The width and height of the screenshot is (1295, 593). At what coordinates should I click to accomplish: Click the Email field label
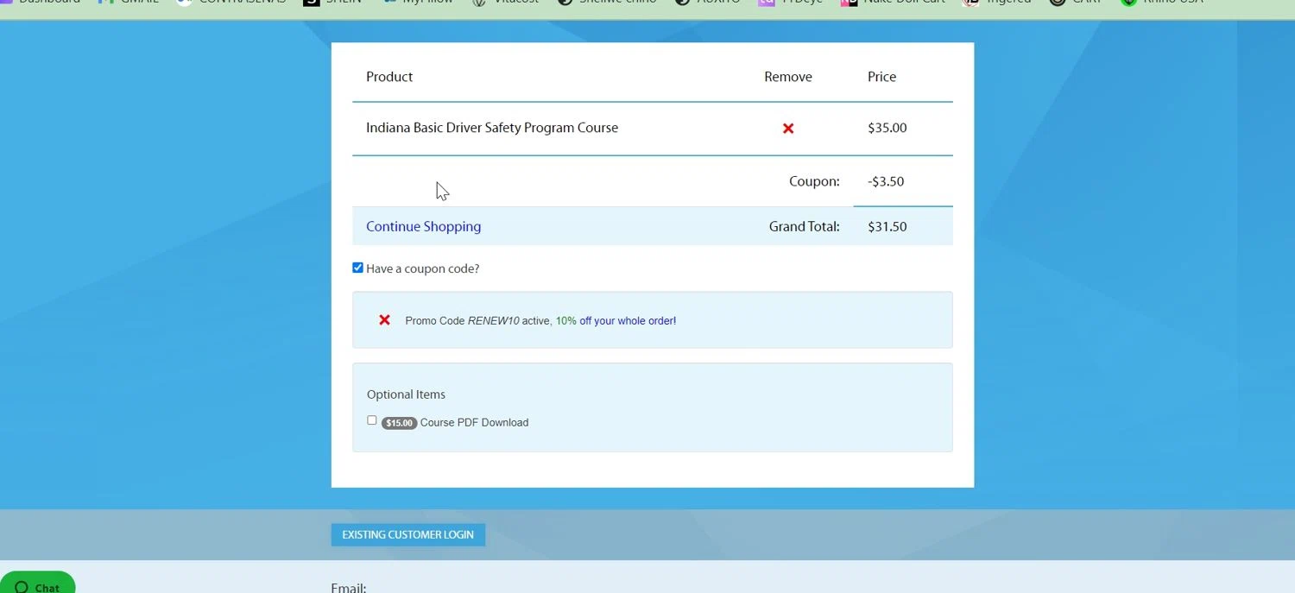tap(349, 588)
